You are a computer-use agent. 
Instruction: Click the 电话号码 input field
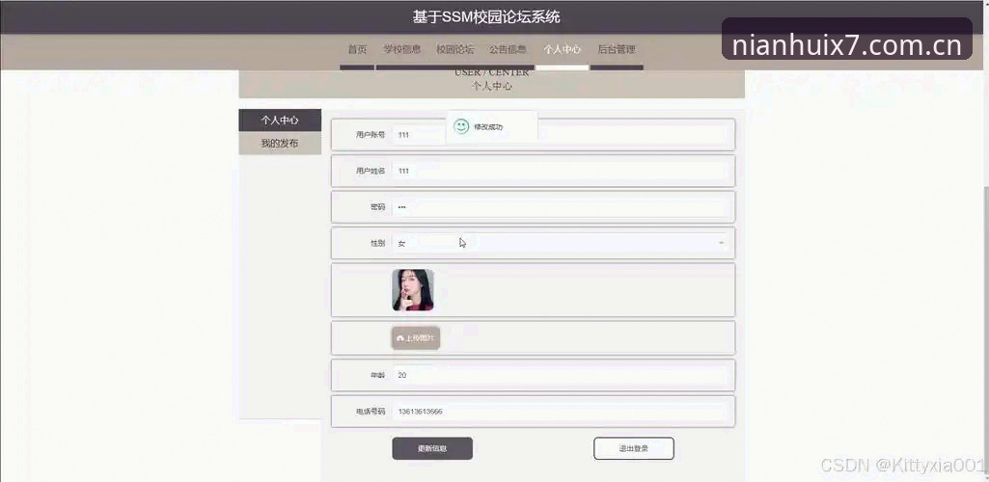[560, 411]
